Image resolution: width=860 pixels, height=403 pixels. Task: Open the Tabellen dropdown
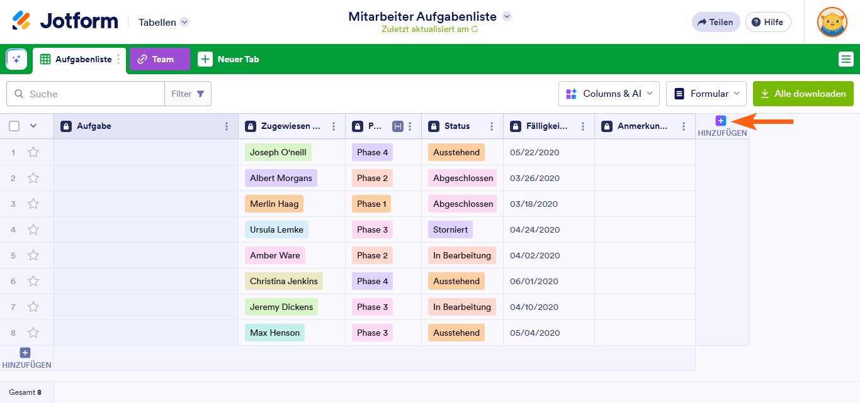point(162,21)
